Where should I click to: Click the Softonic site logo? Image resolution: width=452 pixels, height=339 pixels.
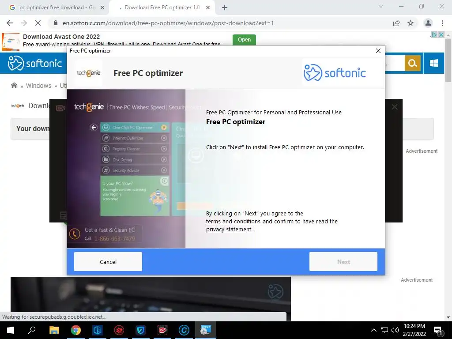(x=35, y=63)
